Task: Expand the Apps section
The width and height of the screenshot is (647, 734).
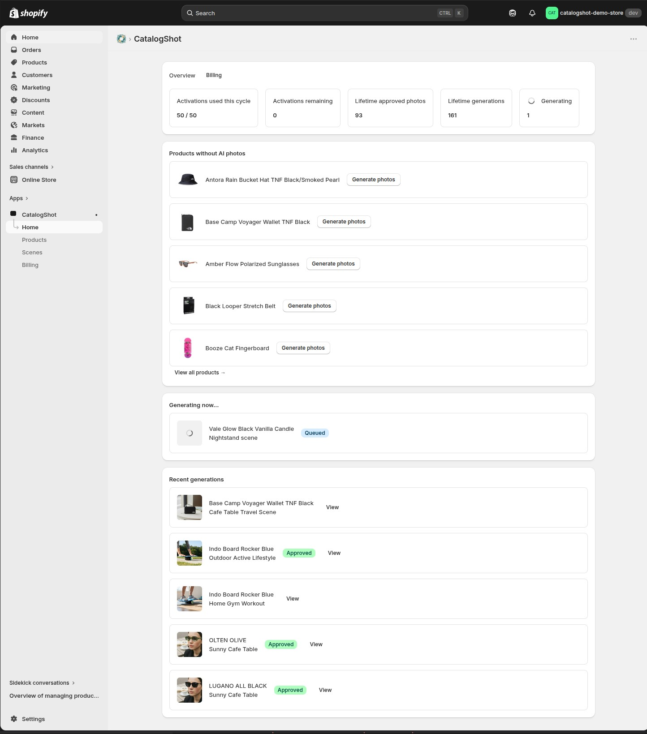Action: 19,198
